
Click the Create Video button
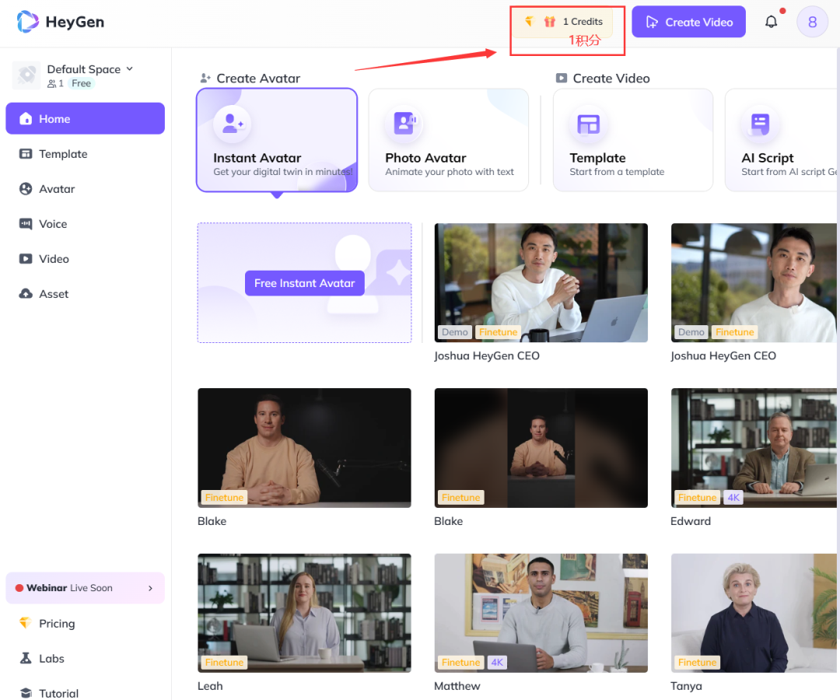688,22
